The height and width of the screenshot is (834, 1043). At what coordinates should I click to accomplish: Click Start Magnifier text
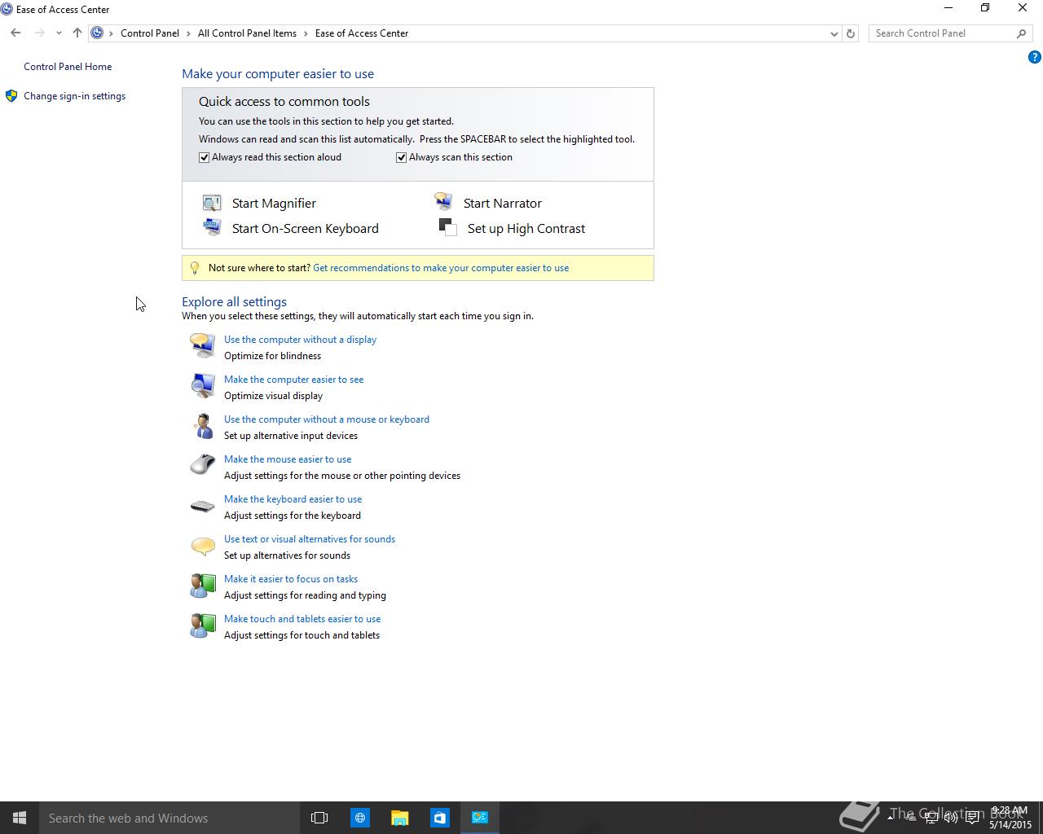click(x=274, y=204)
